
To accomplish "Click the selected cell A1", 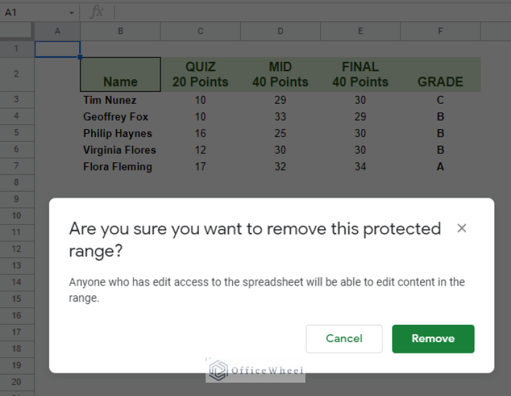I will coord(57,49).
